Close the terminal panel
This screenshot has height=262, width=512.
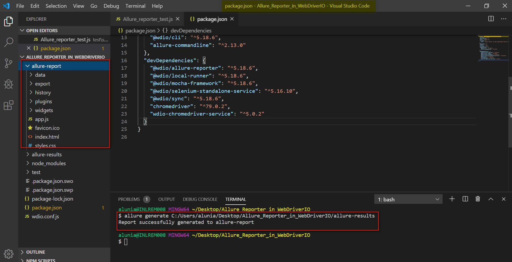point(504,199)
